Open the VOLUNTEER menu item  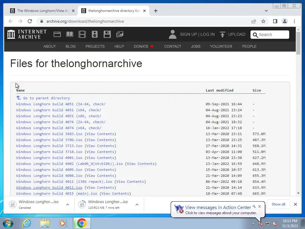coord(221,46)
